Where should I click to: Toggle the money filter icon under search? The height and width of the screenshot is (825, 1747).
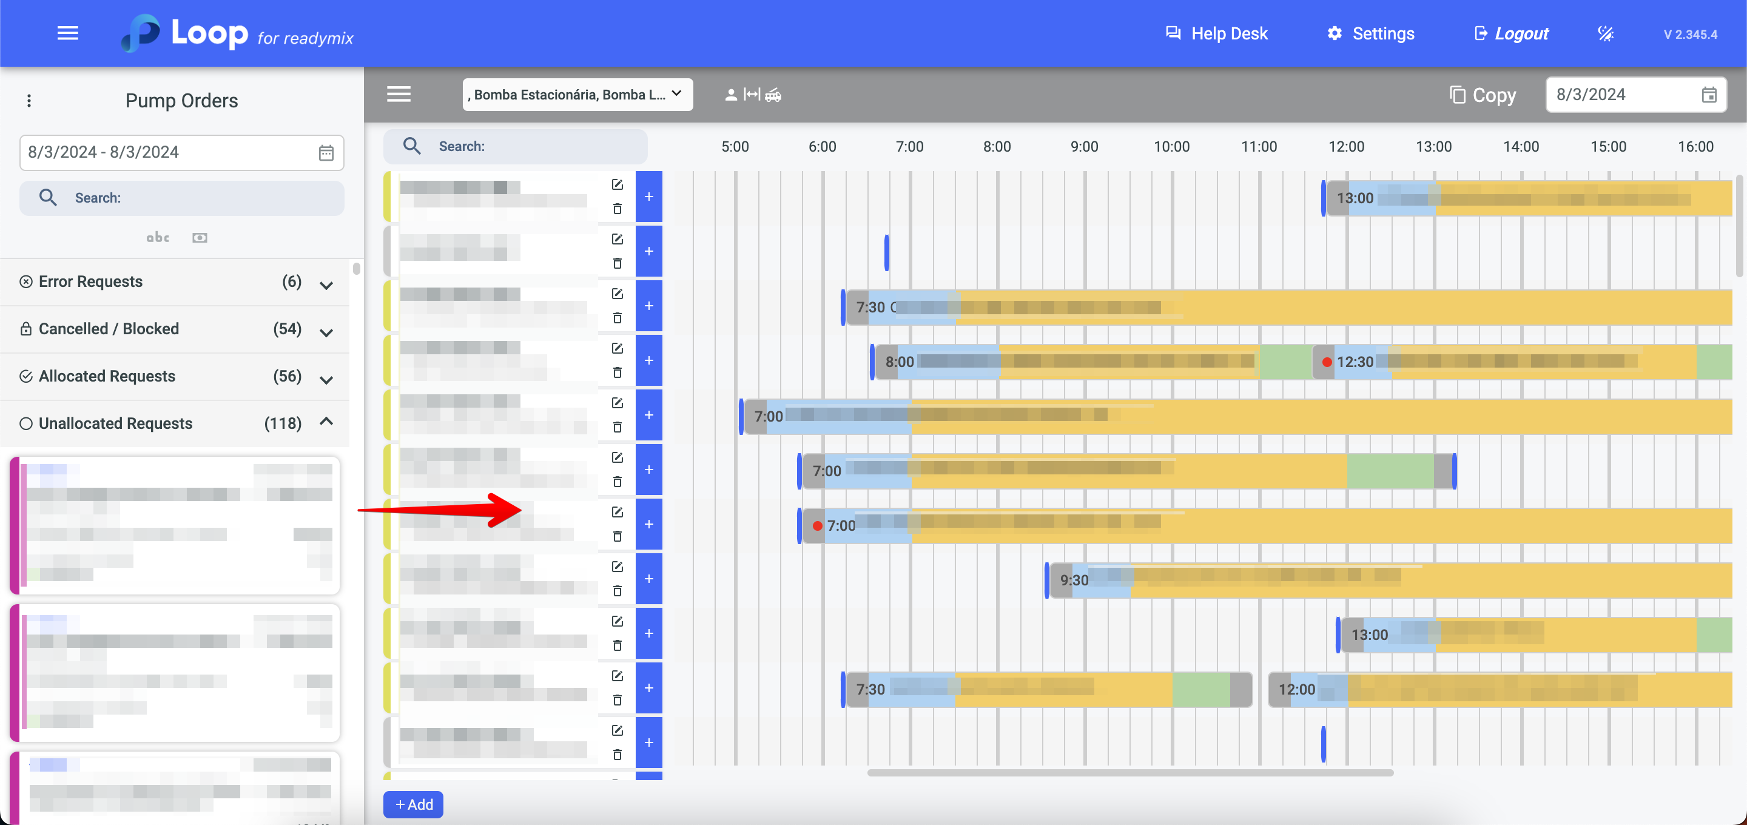(x=200, y=237)
